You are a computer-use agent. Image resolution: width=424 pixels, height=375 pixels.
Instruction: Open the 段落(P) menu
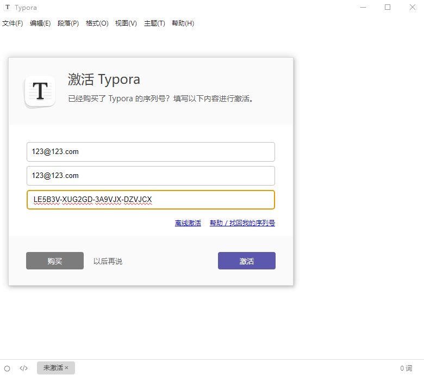pyautogui.click(x=68, y=23)
